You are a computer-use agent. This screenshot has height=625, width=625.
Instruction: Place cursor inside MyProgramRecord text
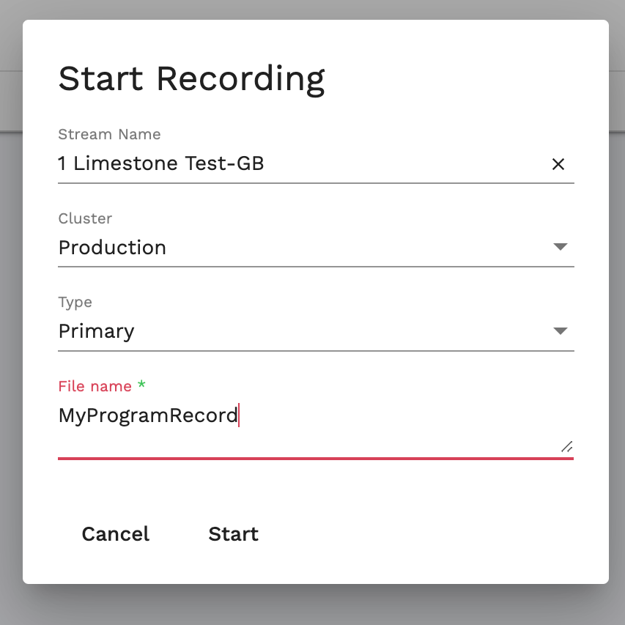tap(148, 415)
